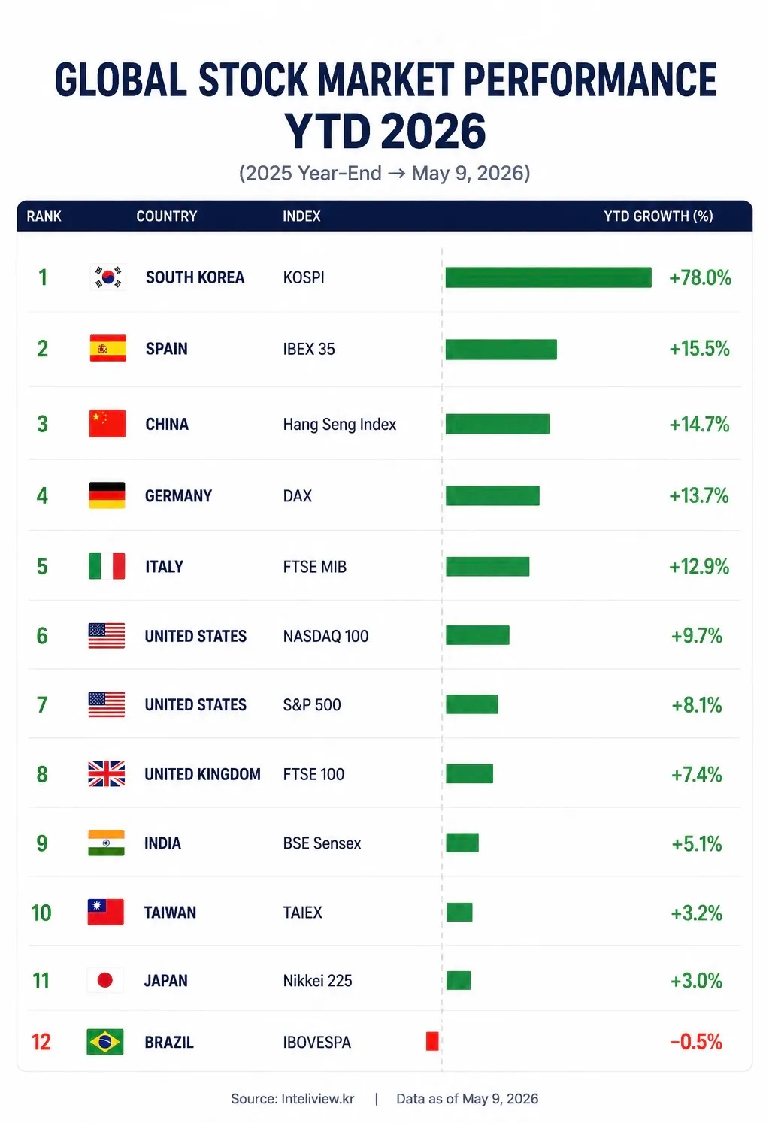Select the COUNTRY column header

(167, 216)
